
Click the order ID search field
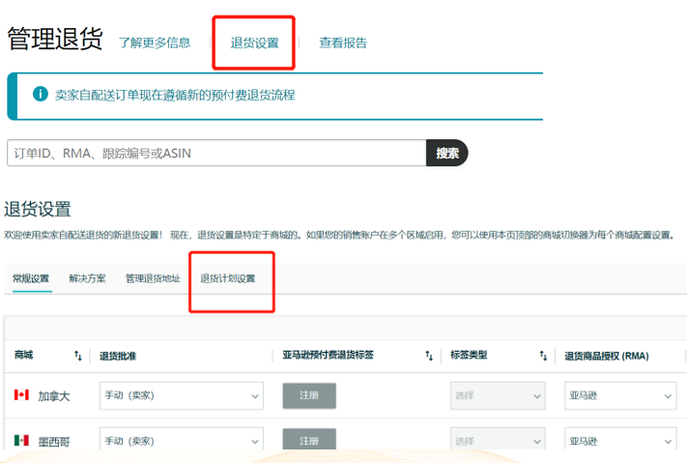click(x=216, y=153)
